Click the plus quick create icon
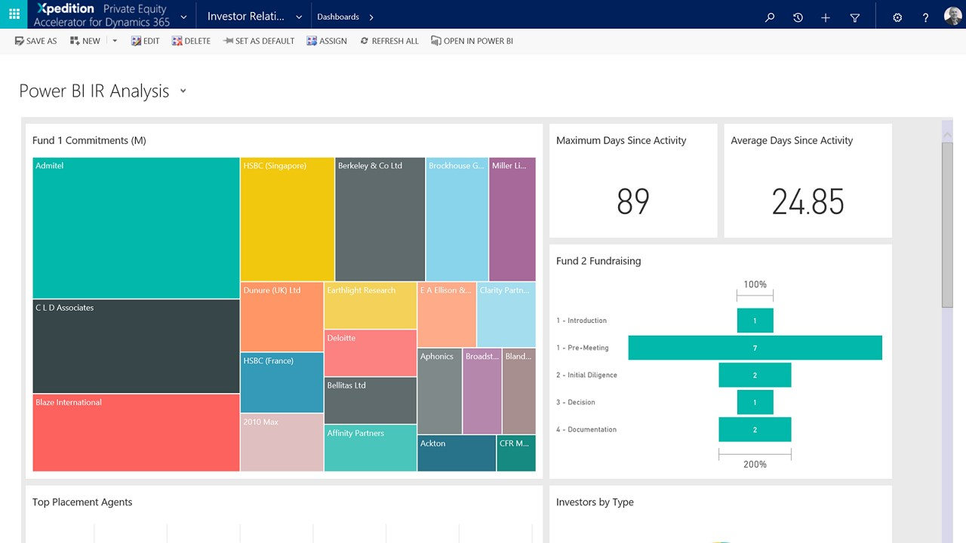This screenshot has height=543, width=966. (826, 17)
